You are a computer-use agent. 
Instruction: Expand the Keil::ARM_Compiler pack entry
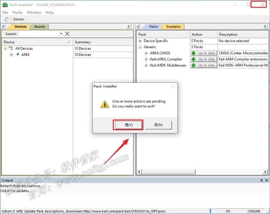click(x=146, y=59)
